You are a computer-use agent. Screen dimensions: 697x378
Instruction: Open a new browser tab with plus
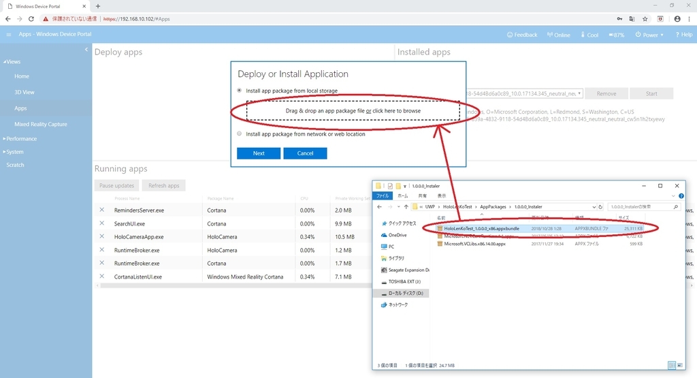[x=98, y=6]
